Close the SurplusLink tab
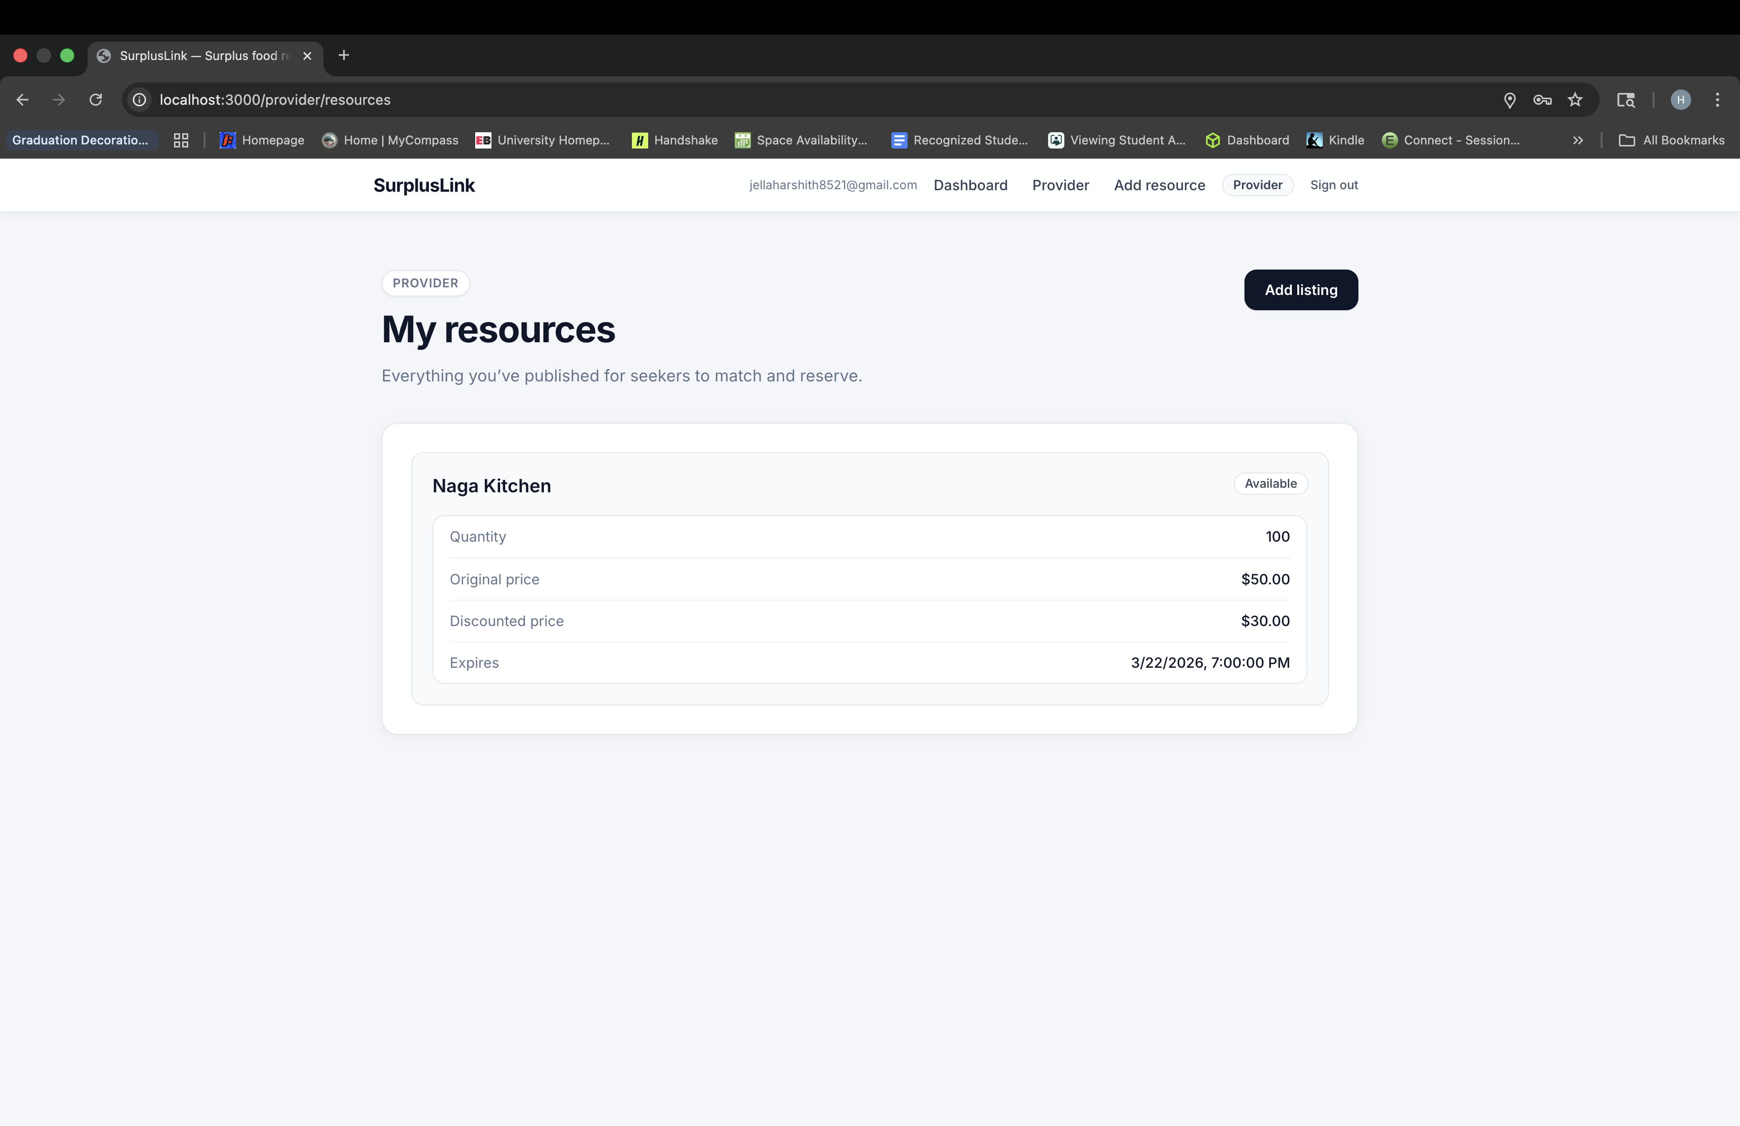 coord(307,55)
